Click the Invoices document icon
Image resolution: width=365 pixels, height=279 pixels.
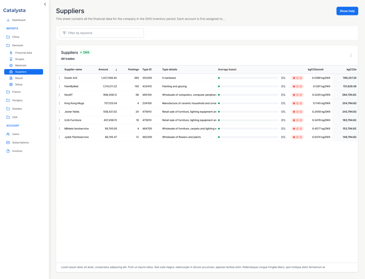8,151
